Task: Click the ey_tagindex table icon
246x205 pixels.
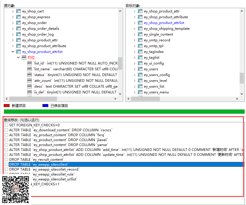Action: 140,52
